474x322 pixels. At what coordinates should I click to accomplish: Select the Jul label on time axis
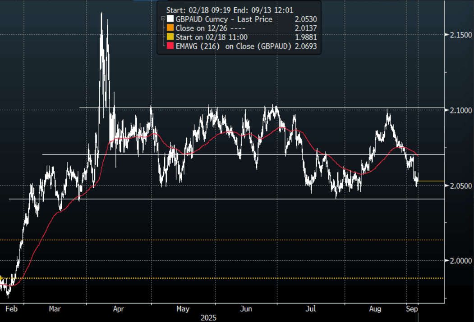[x=311, y=309]
